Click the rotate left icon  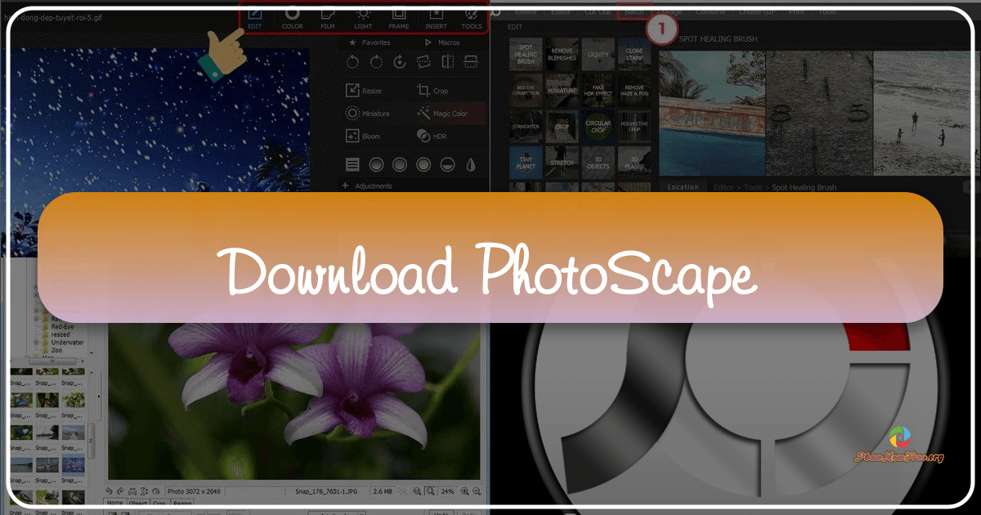pos(352,63)
